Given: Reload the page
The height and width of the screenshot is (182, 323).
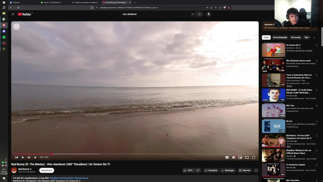Looking at the screenshot, I should 18,8.
